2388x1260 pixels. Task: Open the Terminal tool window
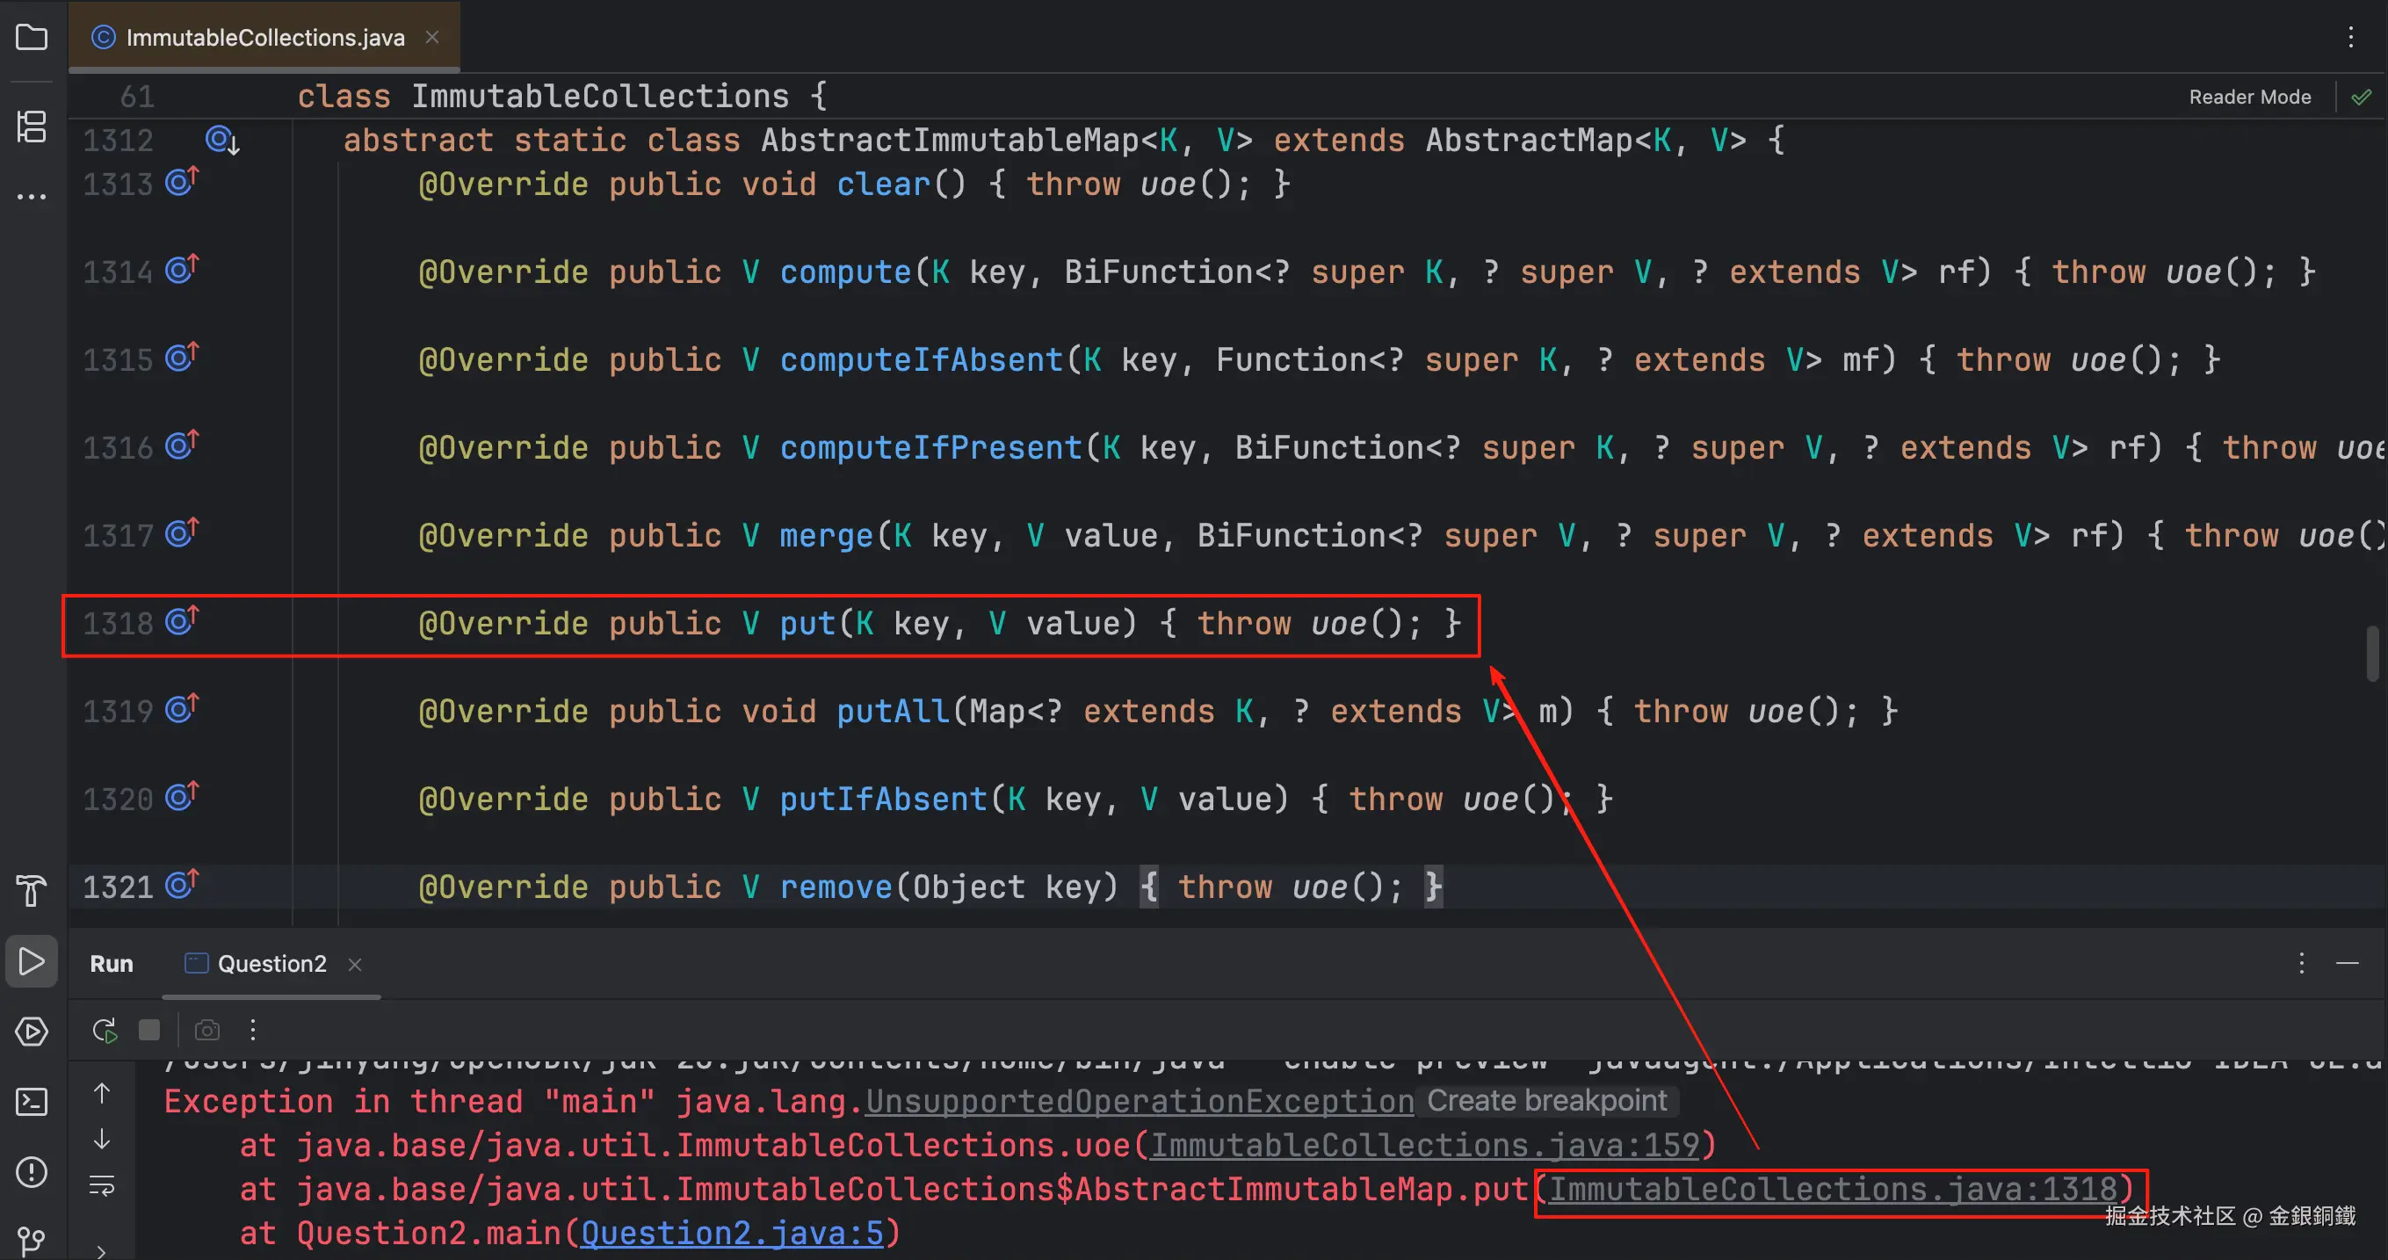tap(32, 1102)
